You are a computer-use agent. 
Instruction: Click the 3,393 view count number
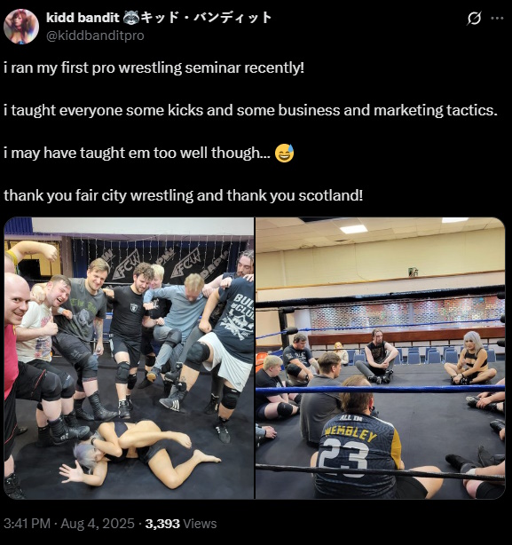pos(162,524)
